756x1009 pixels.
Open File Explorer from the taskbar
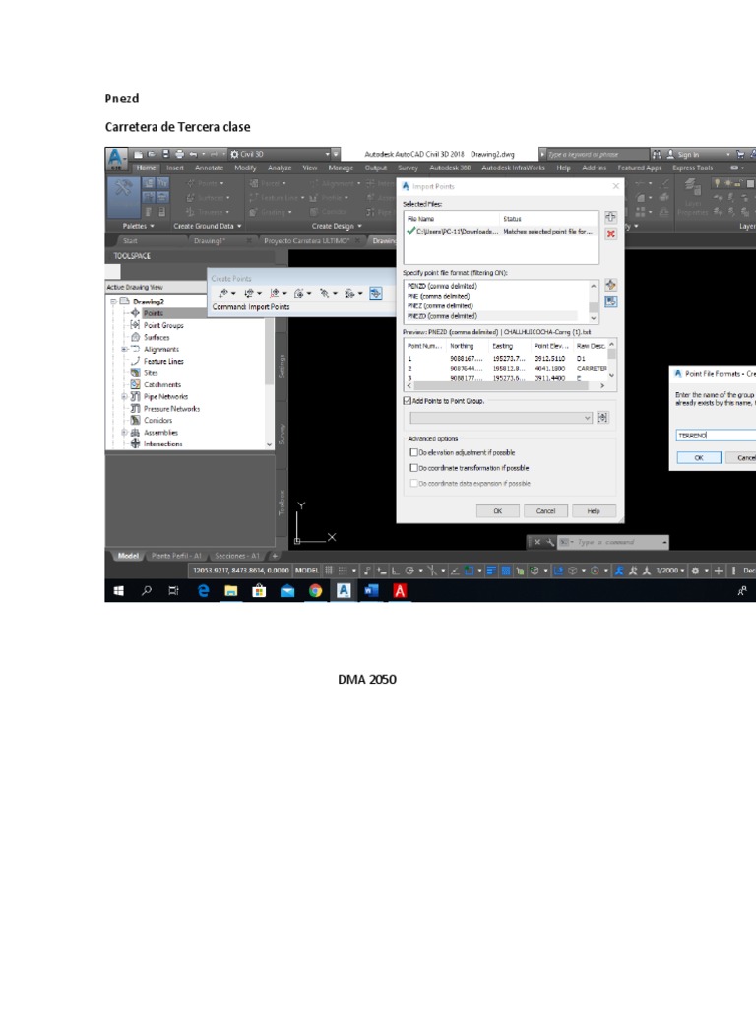[x=230, y=591]
